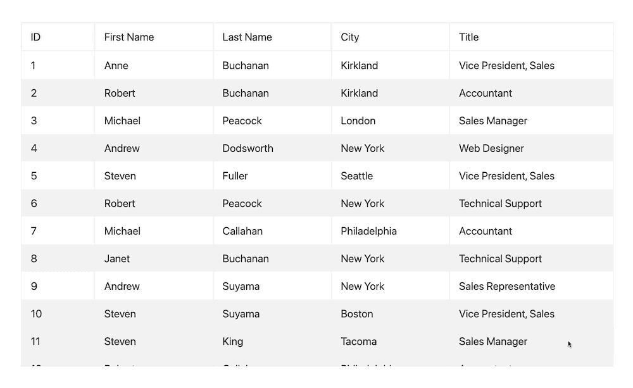
Task: Click the London city cell
Action: 358,121
